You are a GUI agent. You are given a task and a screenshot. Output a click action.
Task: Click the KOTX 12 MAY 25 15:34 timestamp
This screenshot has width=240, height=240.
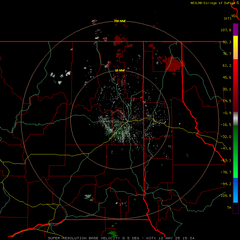point(170,238)
